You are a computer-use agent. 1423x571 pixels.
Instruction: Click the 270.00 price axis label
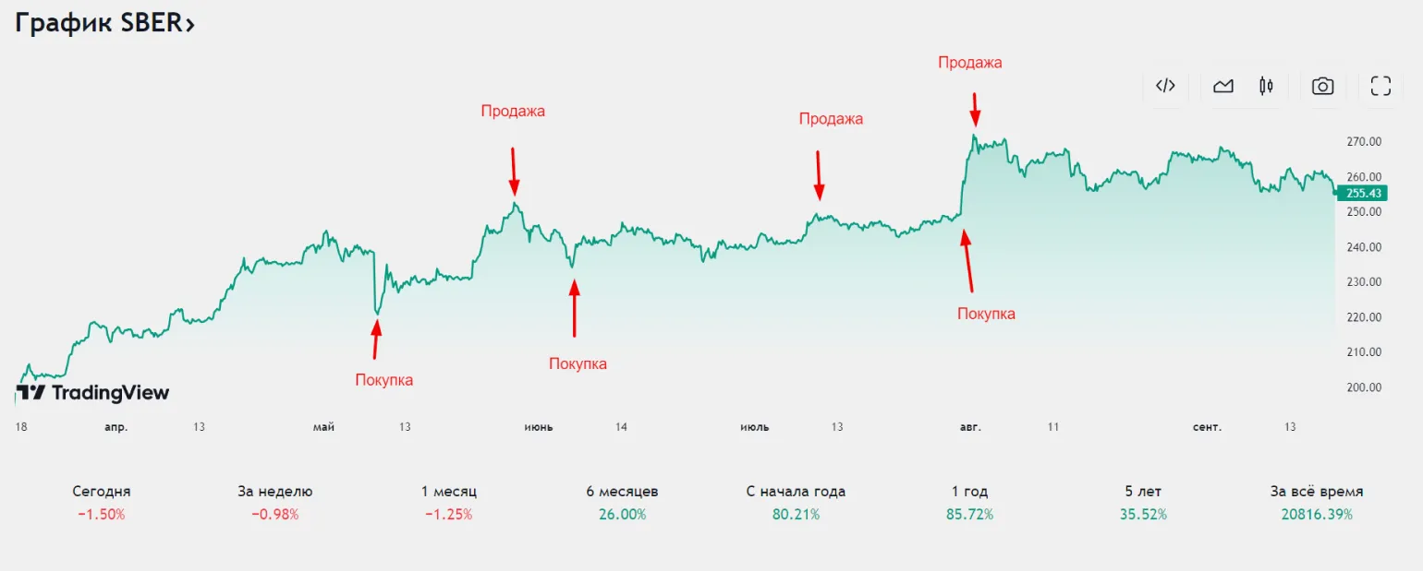coord(1363,142)
